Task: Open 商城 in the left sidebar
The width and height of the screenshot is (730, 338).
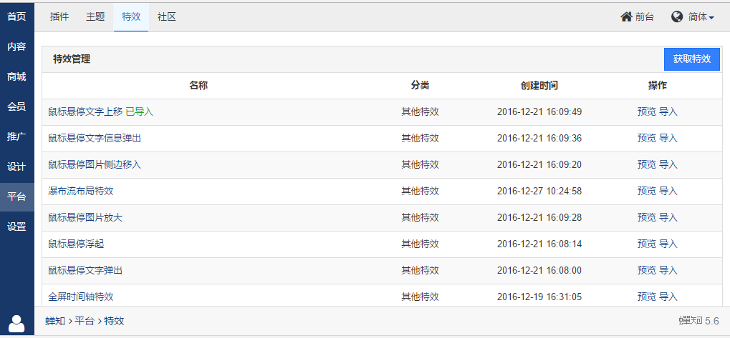Action: pyautogui.click(x=16, y=77)
